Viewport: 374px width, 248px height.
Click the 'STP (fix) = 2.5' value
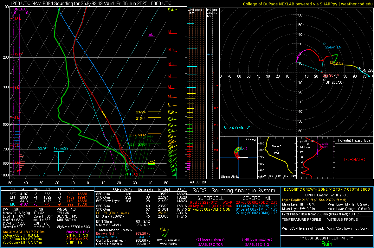pos(77,239)
